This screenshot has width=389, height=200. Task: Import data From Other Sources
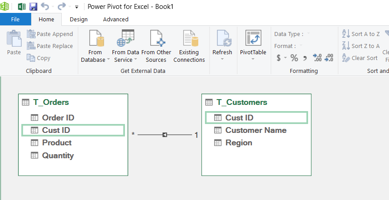pos(156,46)
